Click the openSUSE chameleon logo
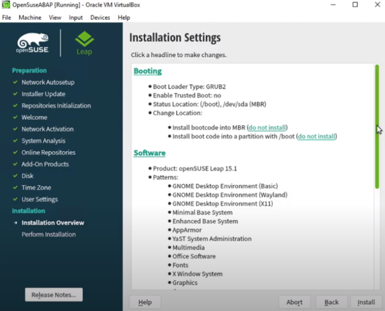The image size is (385, 311). pos(33,43)
